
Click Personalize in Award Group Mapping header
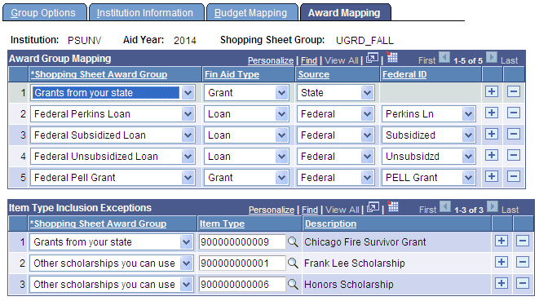tap(271, 60)
